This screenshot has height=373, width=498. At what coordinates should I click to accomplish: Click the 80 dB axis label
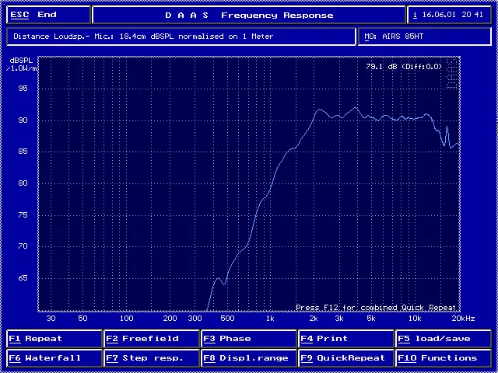(23, 183)
